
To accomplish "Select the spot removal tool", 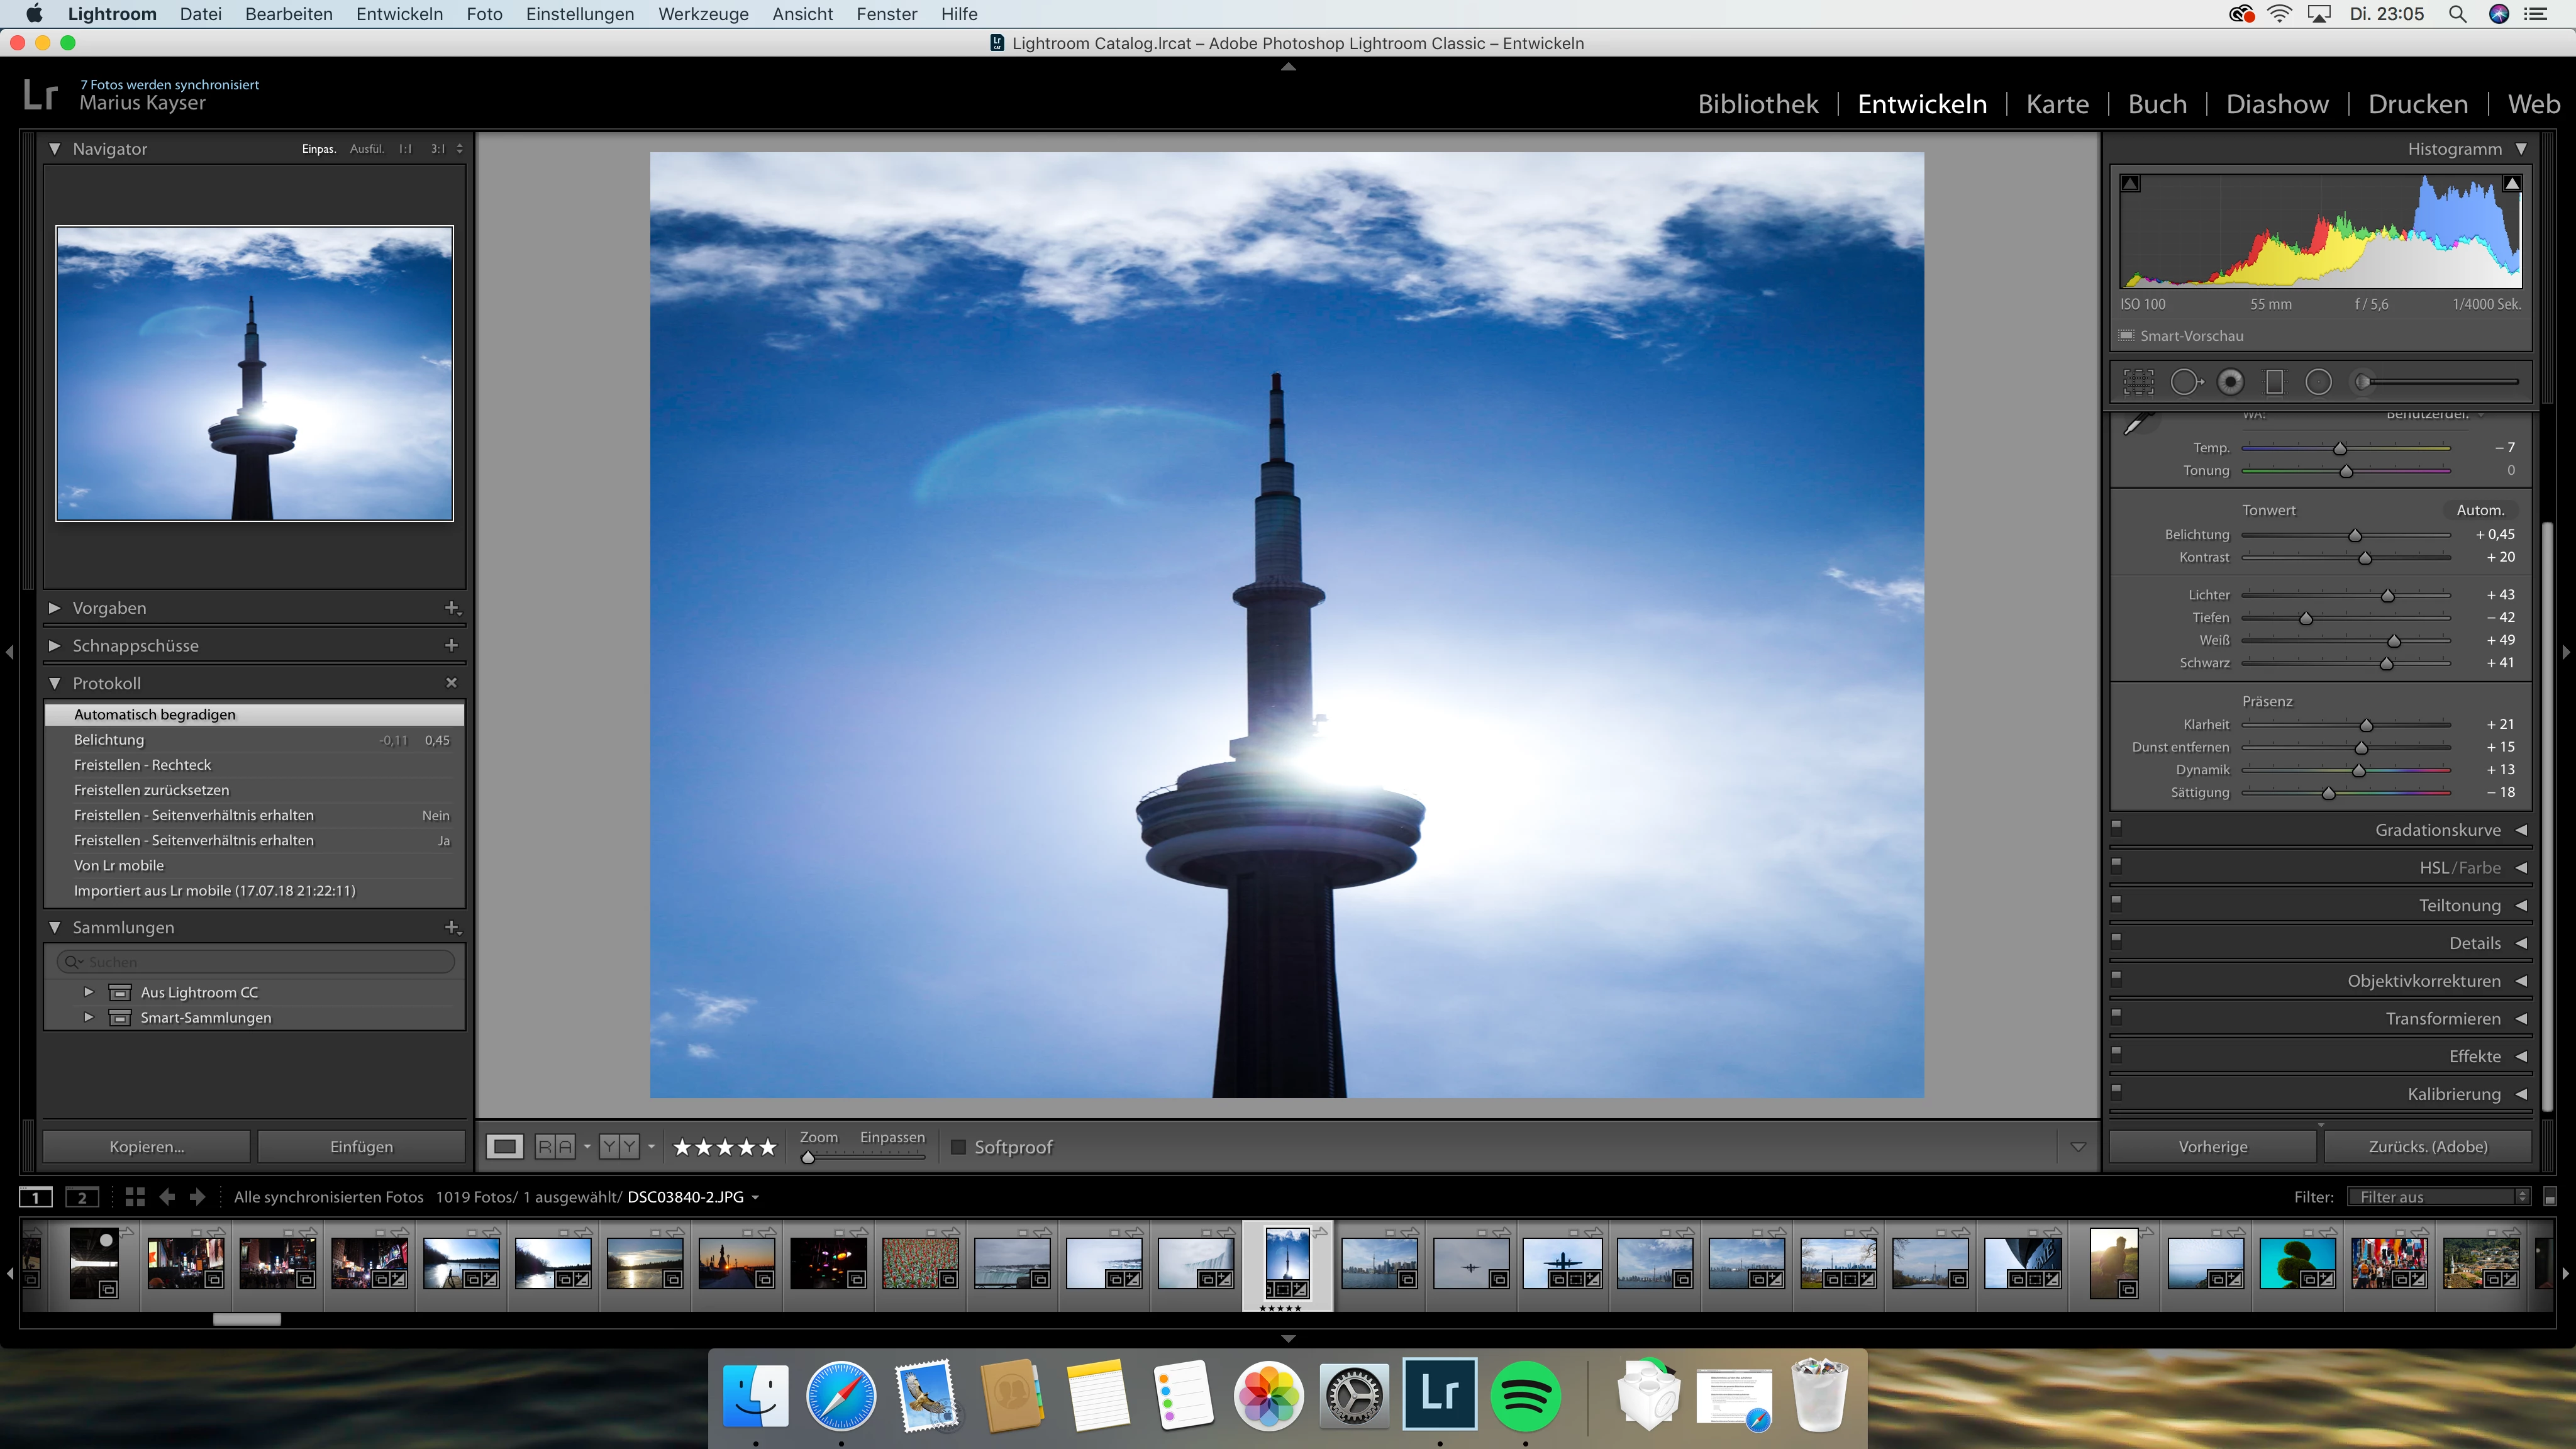I will click(x=2185, y=382).
